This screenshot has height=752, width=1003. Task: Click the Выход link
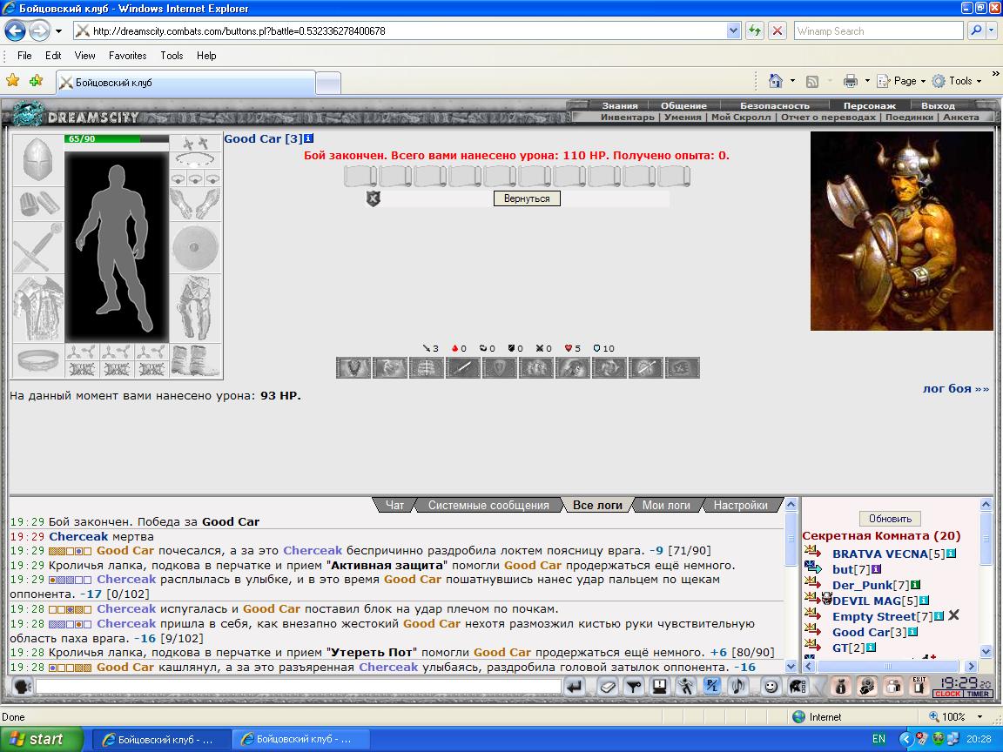tap(938, 105)
